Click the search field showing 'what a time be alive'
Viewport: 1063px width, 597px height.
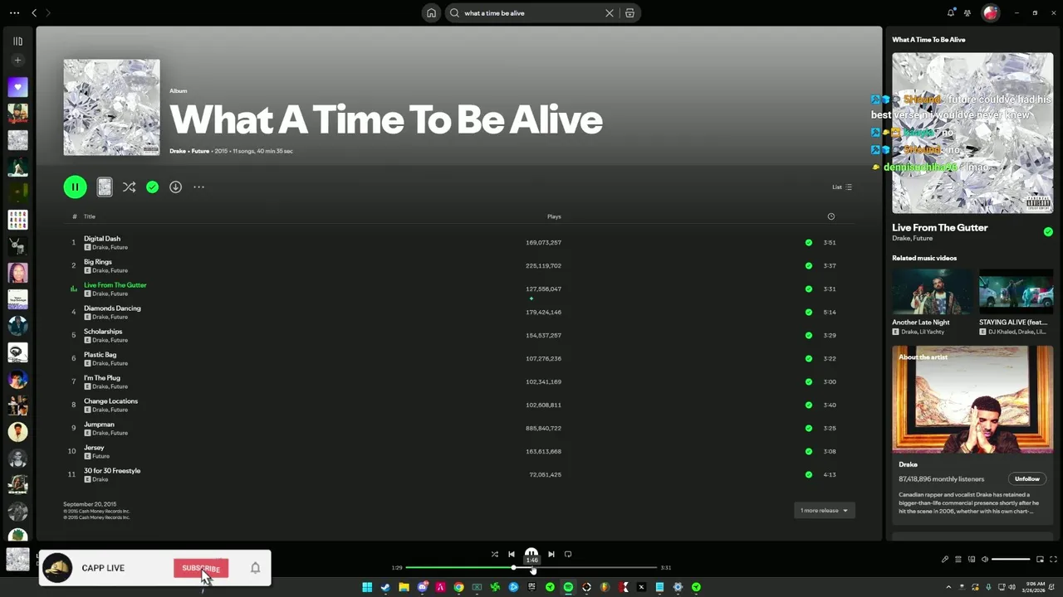[x=531, y=13]
